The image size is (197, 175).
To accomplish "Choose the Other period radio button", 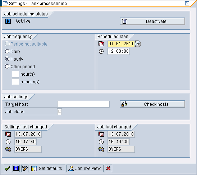I will (7, 66).
